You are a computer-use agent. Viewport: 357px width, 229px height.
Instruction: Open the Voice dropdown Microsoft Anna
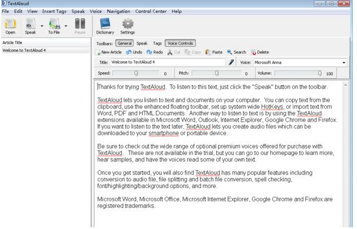pos(300,62)
